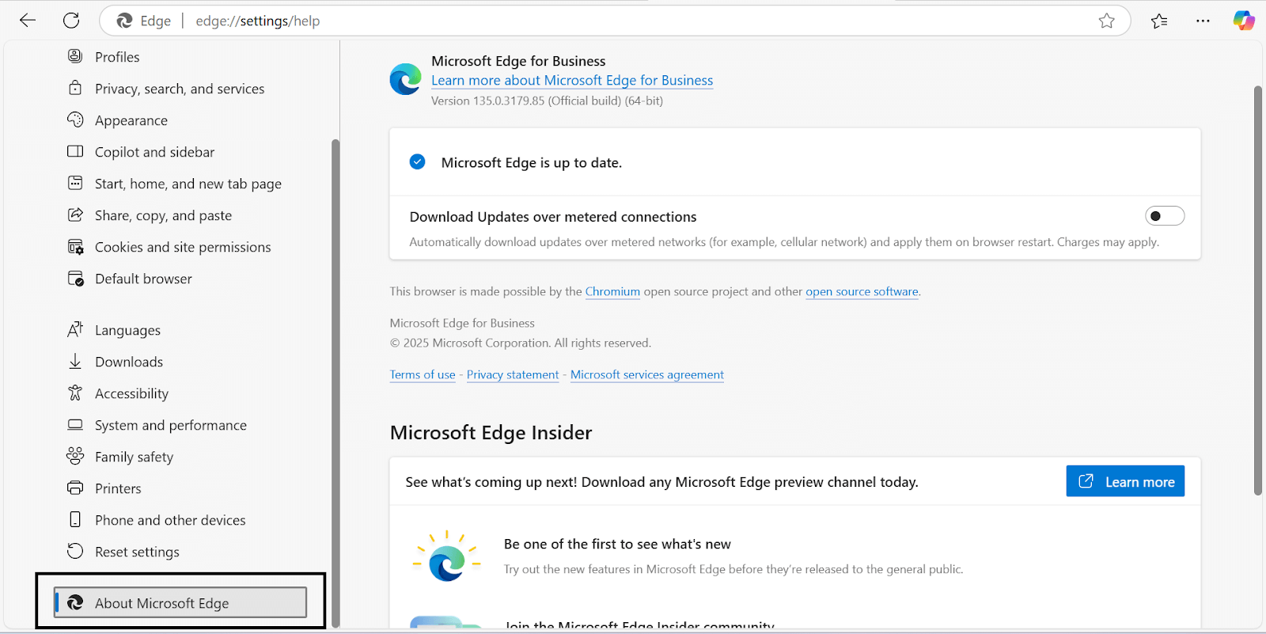The image size is (1266, 634).
Task: Open Accessibility settings
Action: tap(131, 393)
